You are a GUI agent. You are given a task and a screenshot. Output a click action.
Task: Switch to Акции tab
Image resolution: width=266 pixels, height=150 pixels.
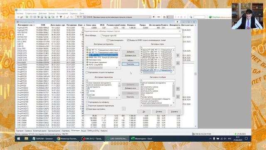pos(84,131)
